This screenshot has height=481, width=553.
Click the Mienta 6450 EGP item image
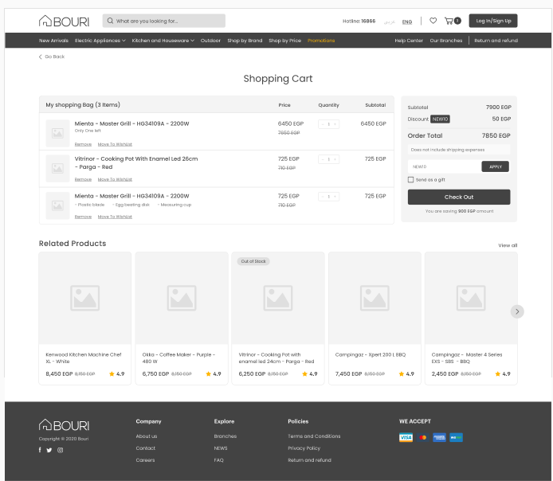[57, 133]
